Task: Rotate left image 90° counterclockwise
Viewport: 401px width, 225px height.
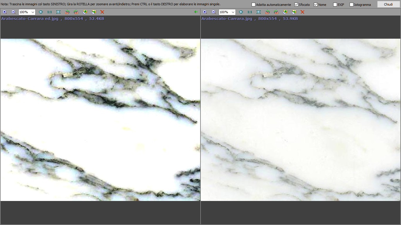Action: tap(67, 12)
